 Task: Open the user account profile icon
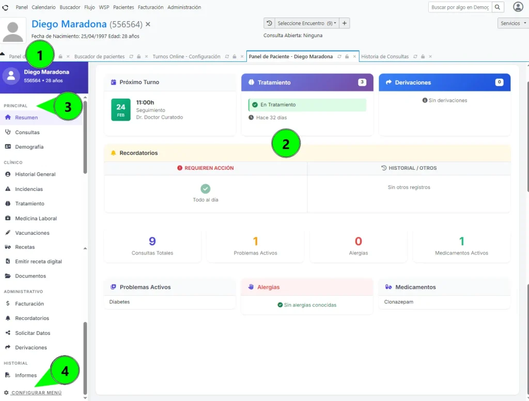click(x=518, y=7)
